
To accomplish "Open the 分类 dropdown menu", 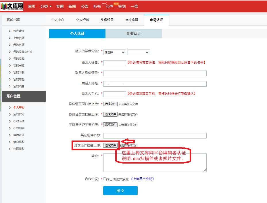I will tap(46, 6).
